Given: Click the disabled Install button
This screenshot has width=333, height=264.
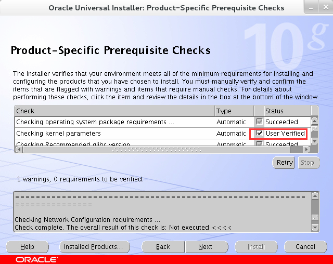Looking at the screenshot, I should click(x=256, y=247).
